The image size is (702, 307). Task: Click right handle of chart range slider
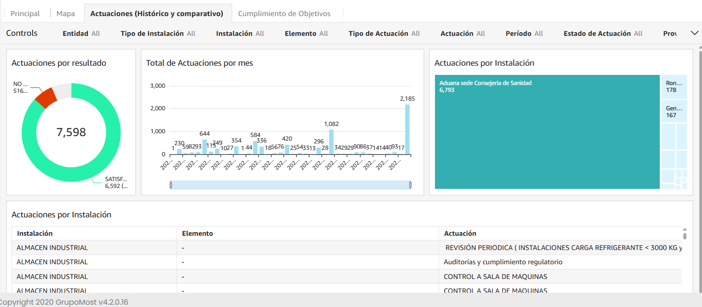[410, 185]
